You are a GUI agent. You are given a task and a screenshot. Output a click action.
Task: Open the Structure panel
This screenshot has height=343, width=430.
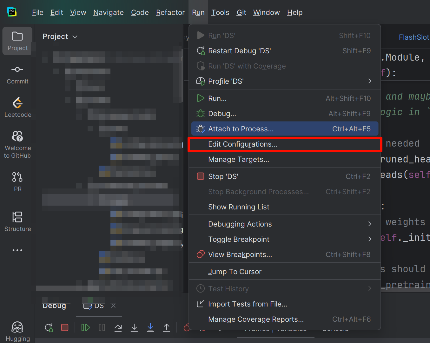pyautogui.click(x=17, y=221)
